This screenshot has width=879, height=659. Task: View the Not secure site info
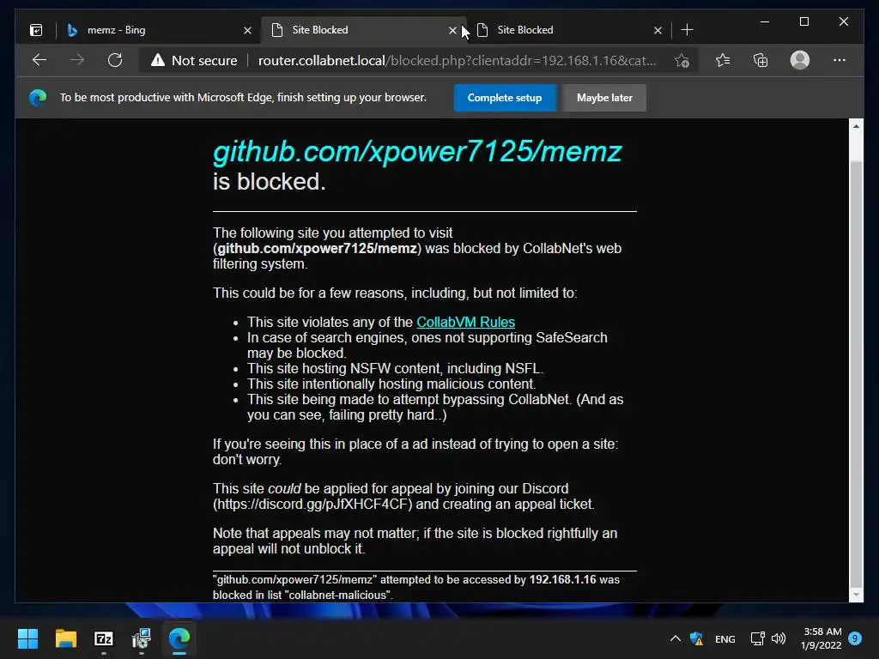coord(194,61)
